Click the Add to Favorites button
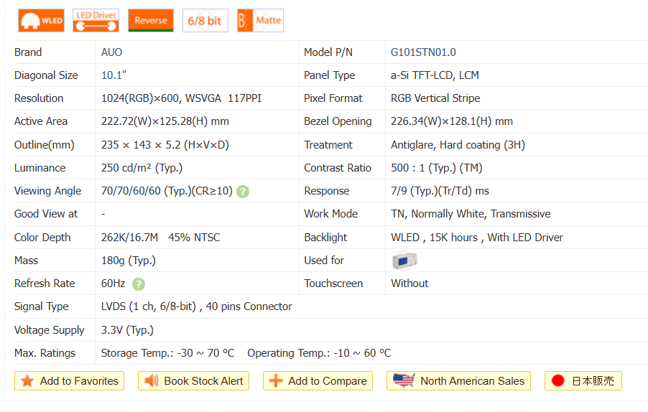648x412 pixels. [69, 381]
